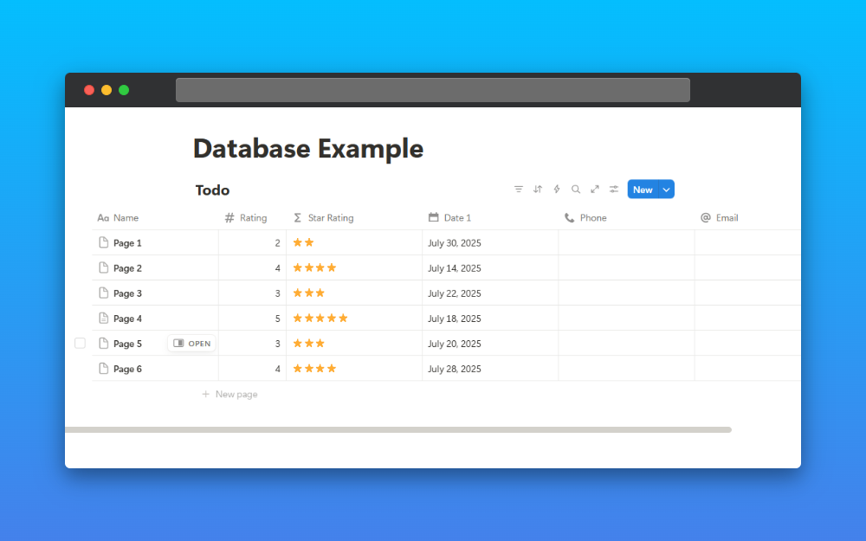The height and width of the screenshot is (541, 866).
Task: Open Page 6 row name
Action: click(127, 369)
